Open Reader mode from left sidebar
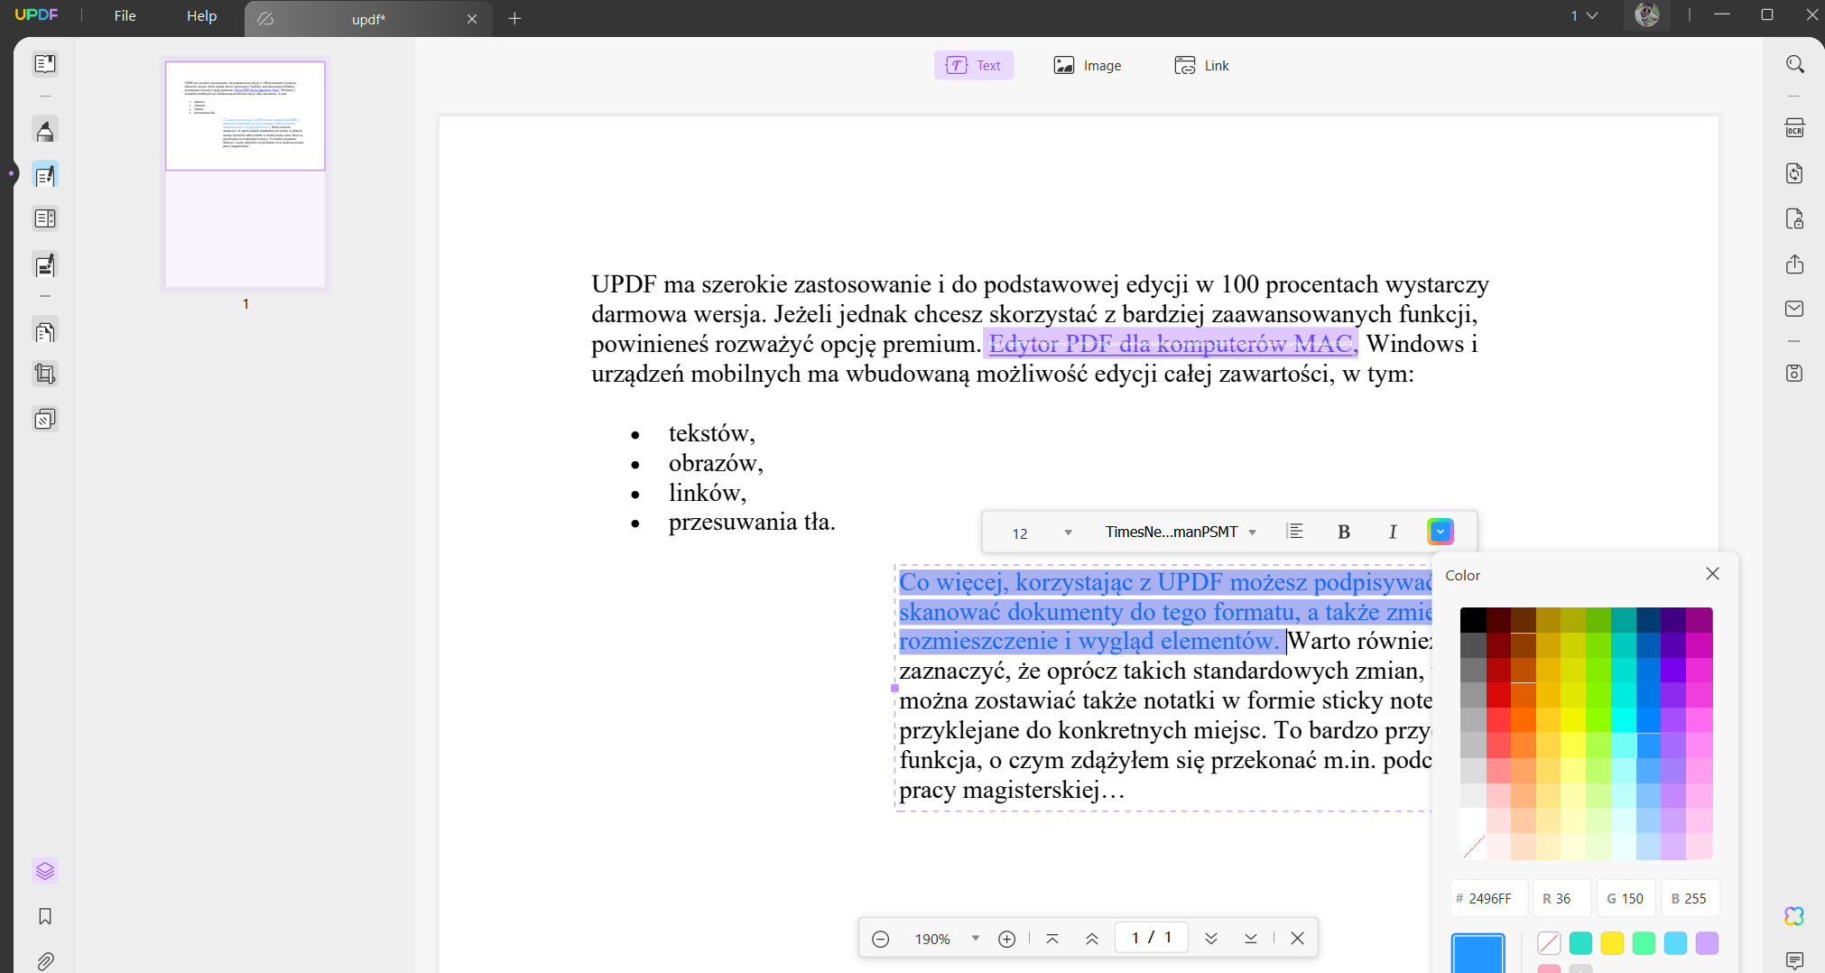Viewport: 1825px width, 973px height. pos(45,64)
